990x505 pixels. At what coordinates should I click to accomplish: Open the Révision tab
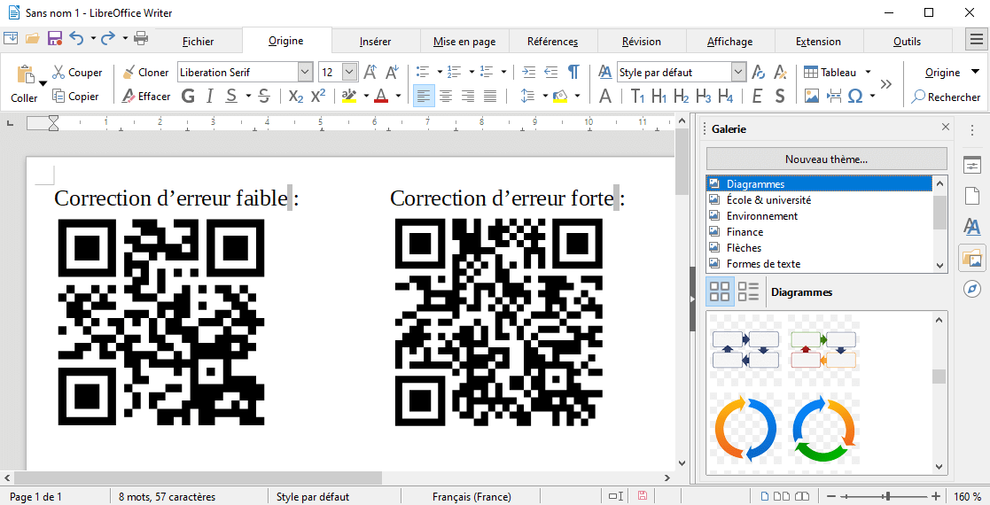(x=642, y=42)
